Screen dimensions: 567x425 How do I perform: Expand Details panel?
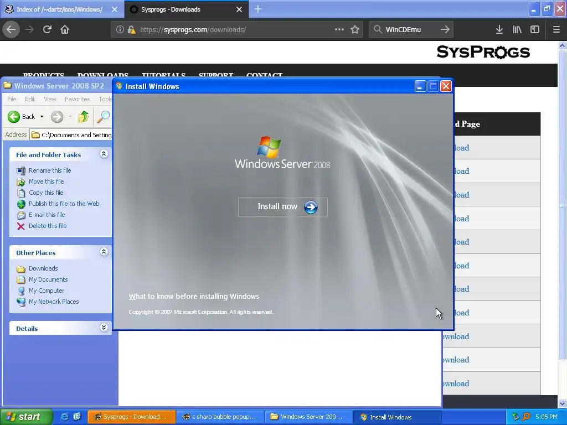[x=104, y=328]
